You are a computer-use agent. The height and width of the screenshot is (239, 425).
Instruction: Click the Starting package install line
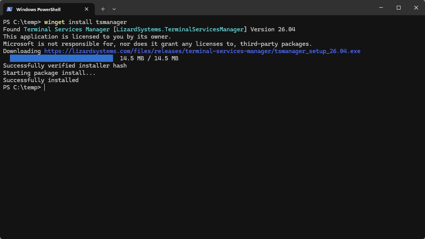coord(49,73)
